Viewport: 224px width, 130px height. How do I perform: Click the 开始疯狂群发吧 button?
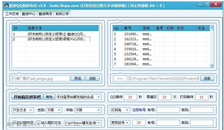click(27, 97)
